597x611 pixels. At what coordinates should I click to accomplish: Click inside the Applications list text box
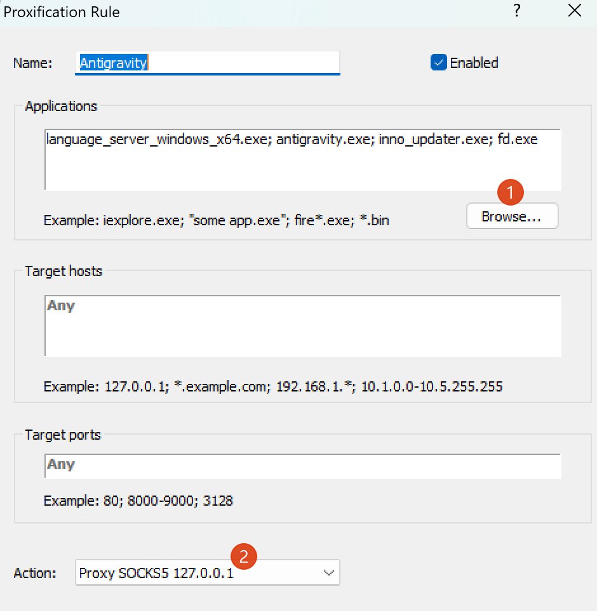[302, 159]
